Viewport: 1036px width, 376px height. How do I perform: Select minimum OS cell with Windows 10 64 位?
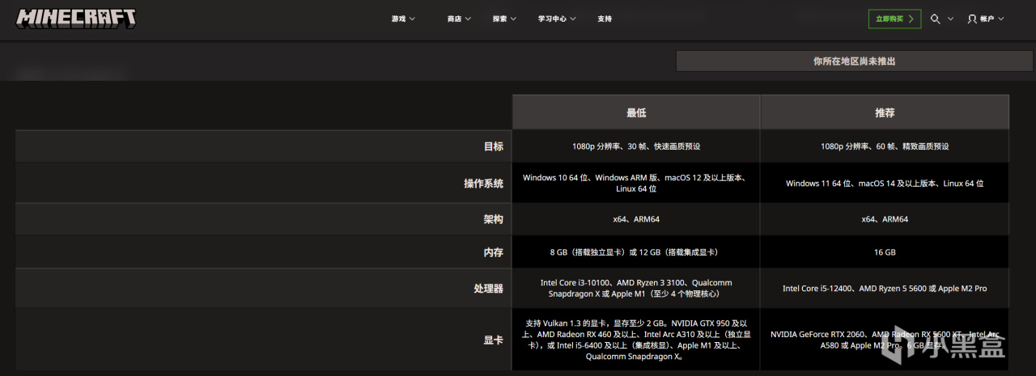point(636,184)
